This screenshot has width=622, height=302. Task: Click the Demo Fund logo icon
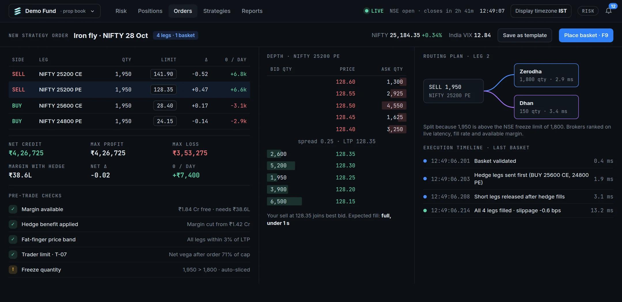[x=18, y=11]
